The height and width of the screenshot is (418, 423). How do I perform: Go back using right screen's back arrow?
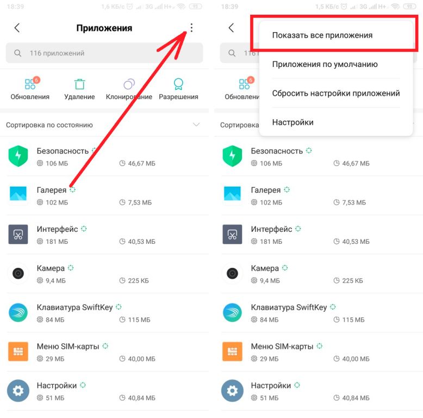click(x=231, y=28)
